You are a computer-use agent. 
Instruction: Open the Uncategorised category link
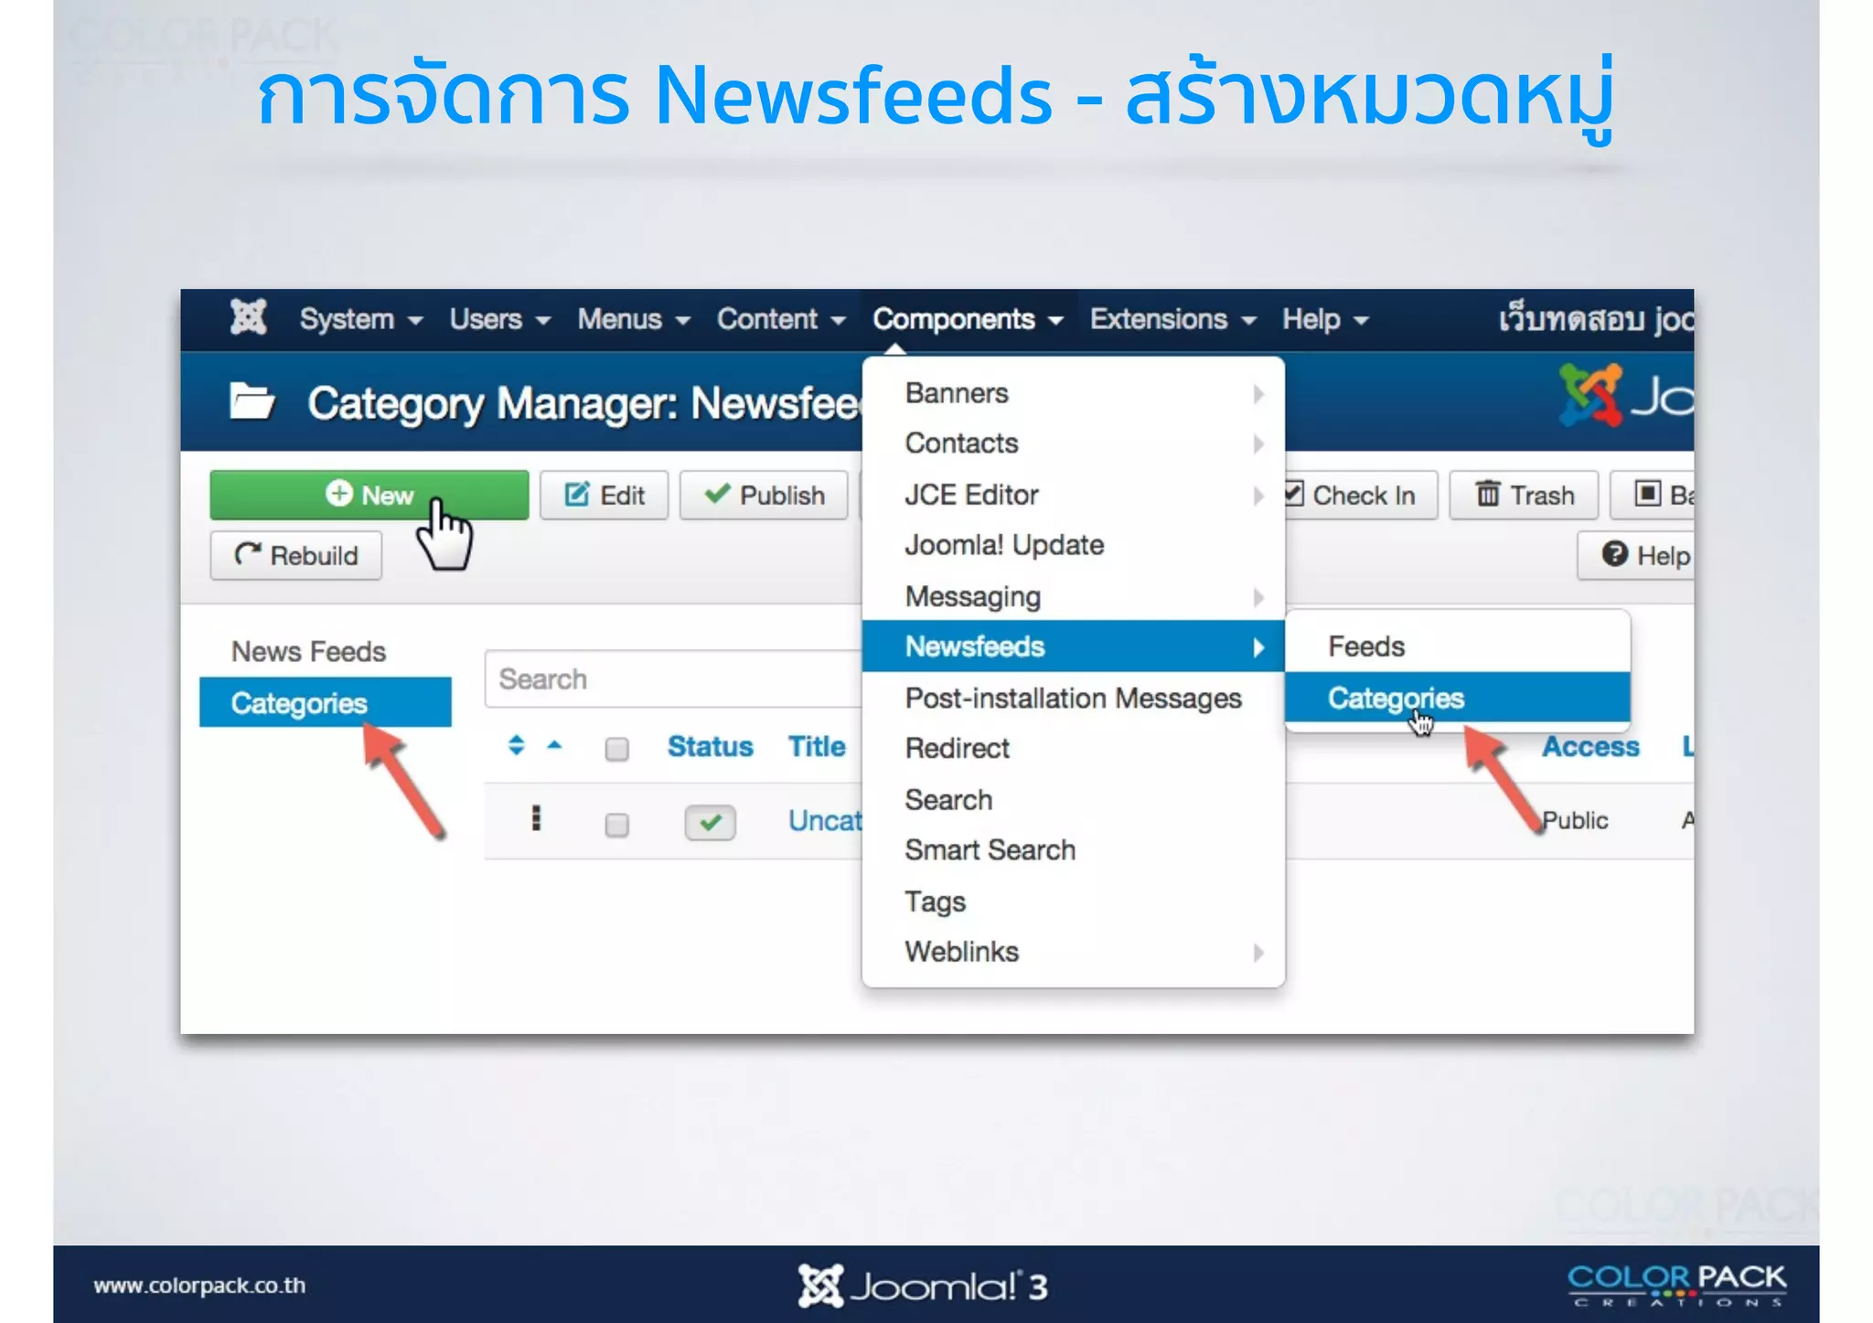pos(825,820)
